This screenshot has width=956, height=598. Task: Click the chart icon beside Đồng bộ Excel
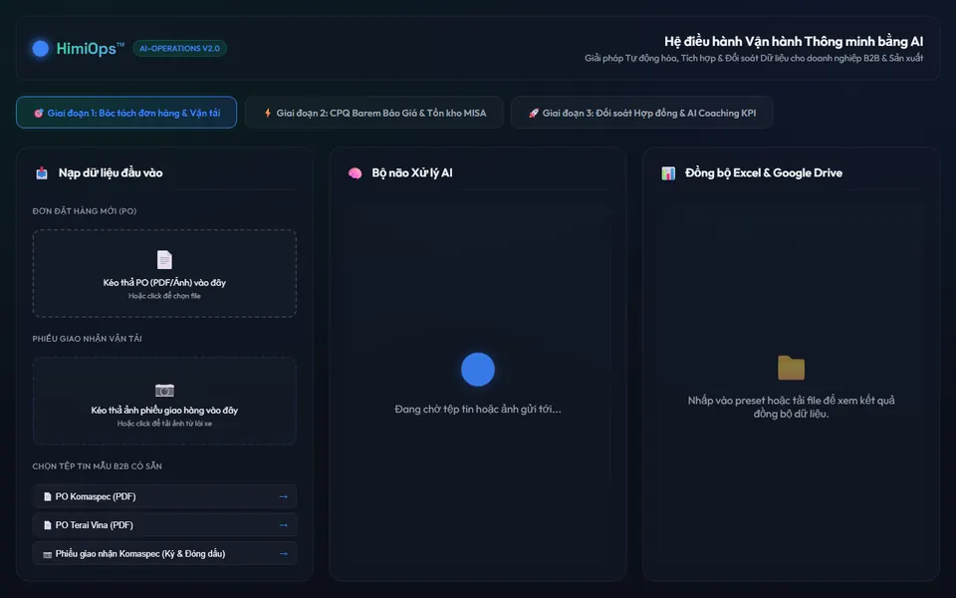[x=668, y=173]
